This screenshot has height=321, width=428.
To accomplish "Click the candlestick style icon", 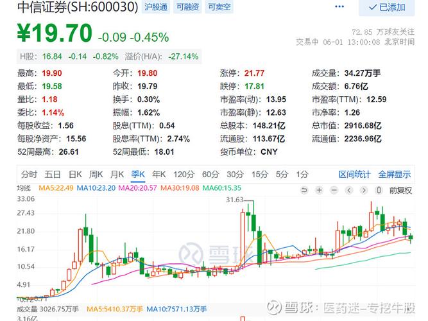I will point(379,190).
